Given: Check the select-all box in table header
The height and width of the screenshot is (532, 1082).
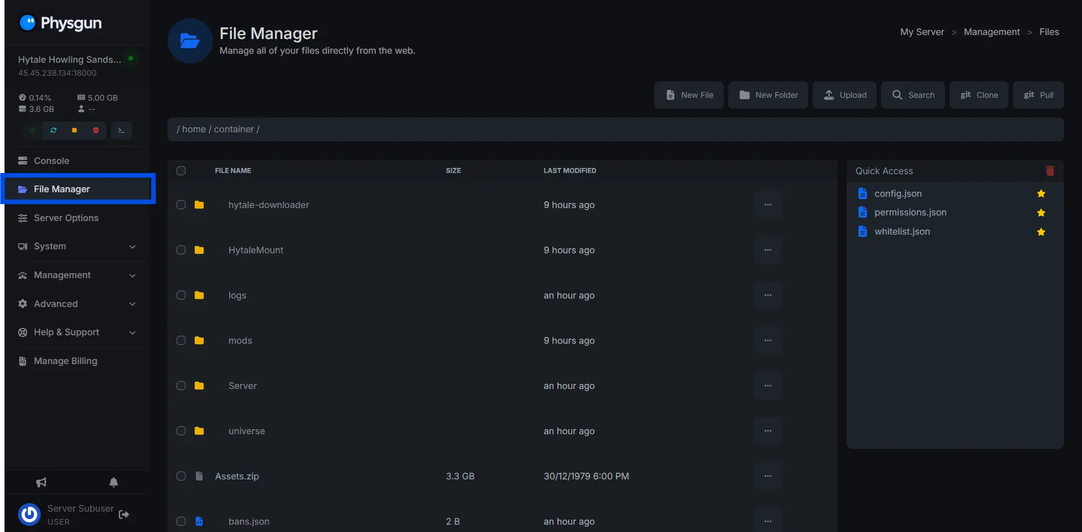Looking at the screenshot, I should coord(181,171).
